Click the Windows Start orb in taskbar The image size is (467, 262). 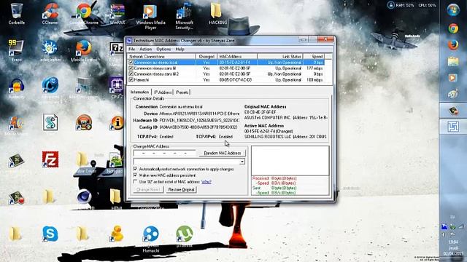tap(453, 9)
